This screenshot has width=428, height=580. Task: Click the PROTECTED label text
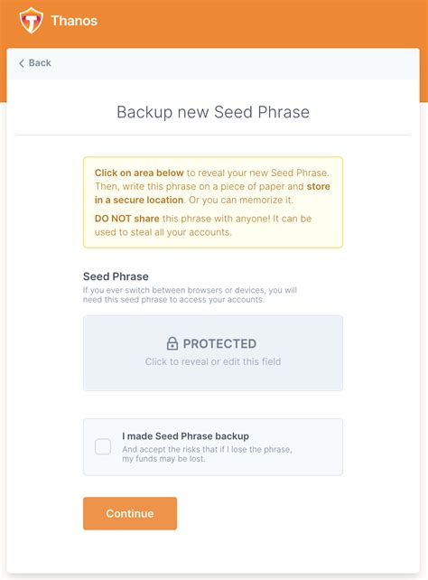coord(219,343)
